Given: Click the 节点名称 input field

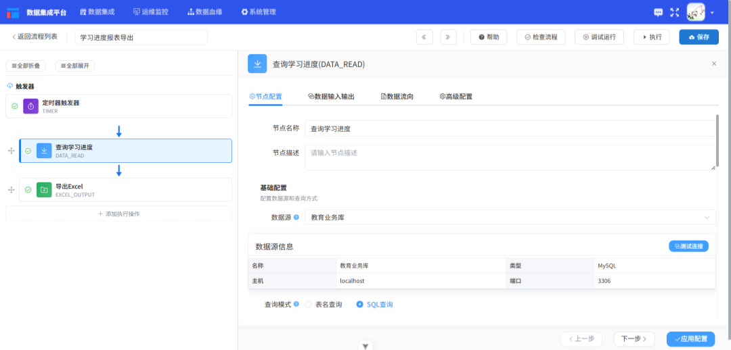Looking at the screenshot, I should (510, 128).
